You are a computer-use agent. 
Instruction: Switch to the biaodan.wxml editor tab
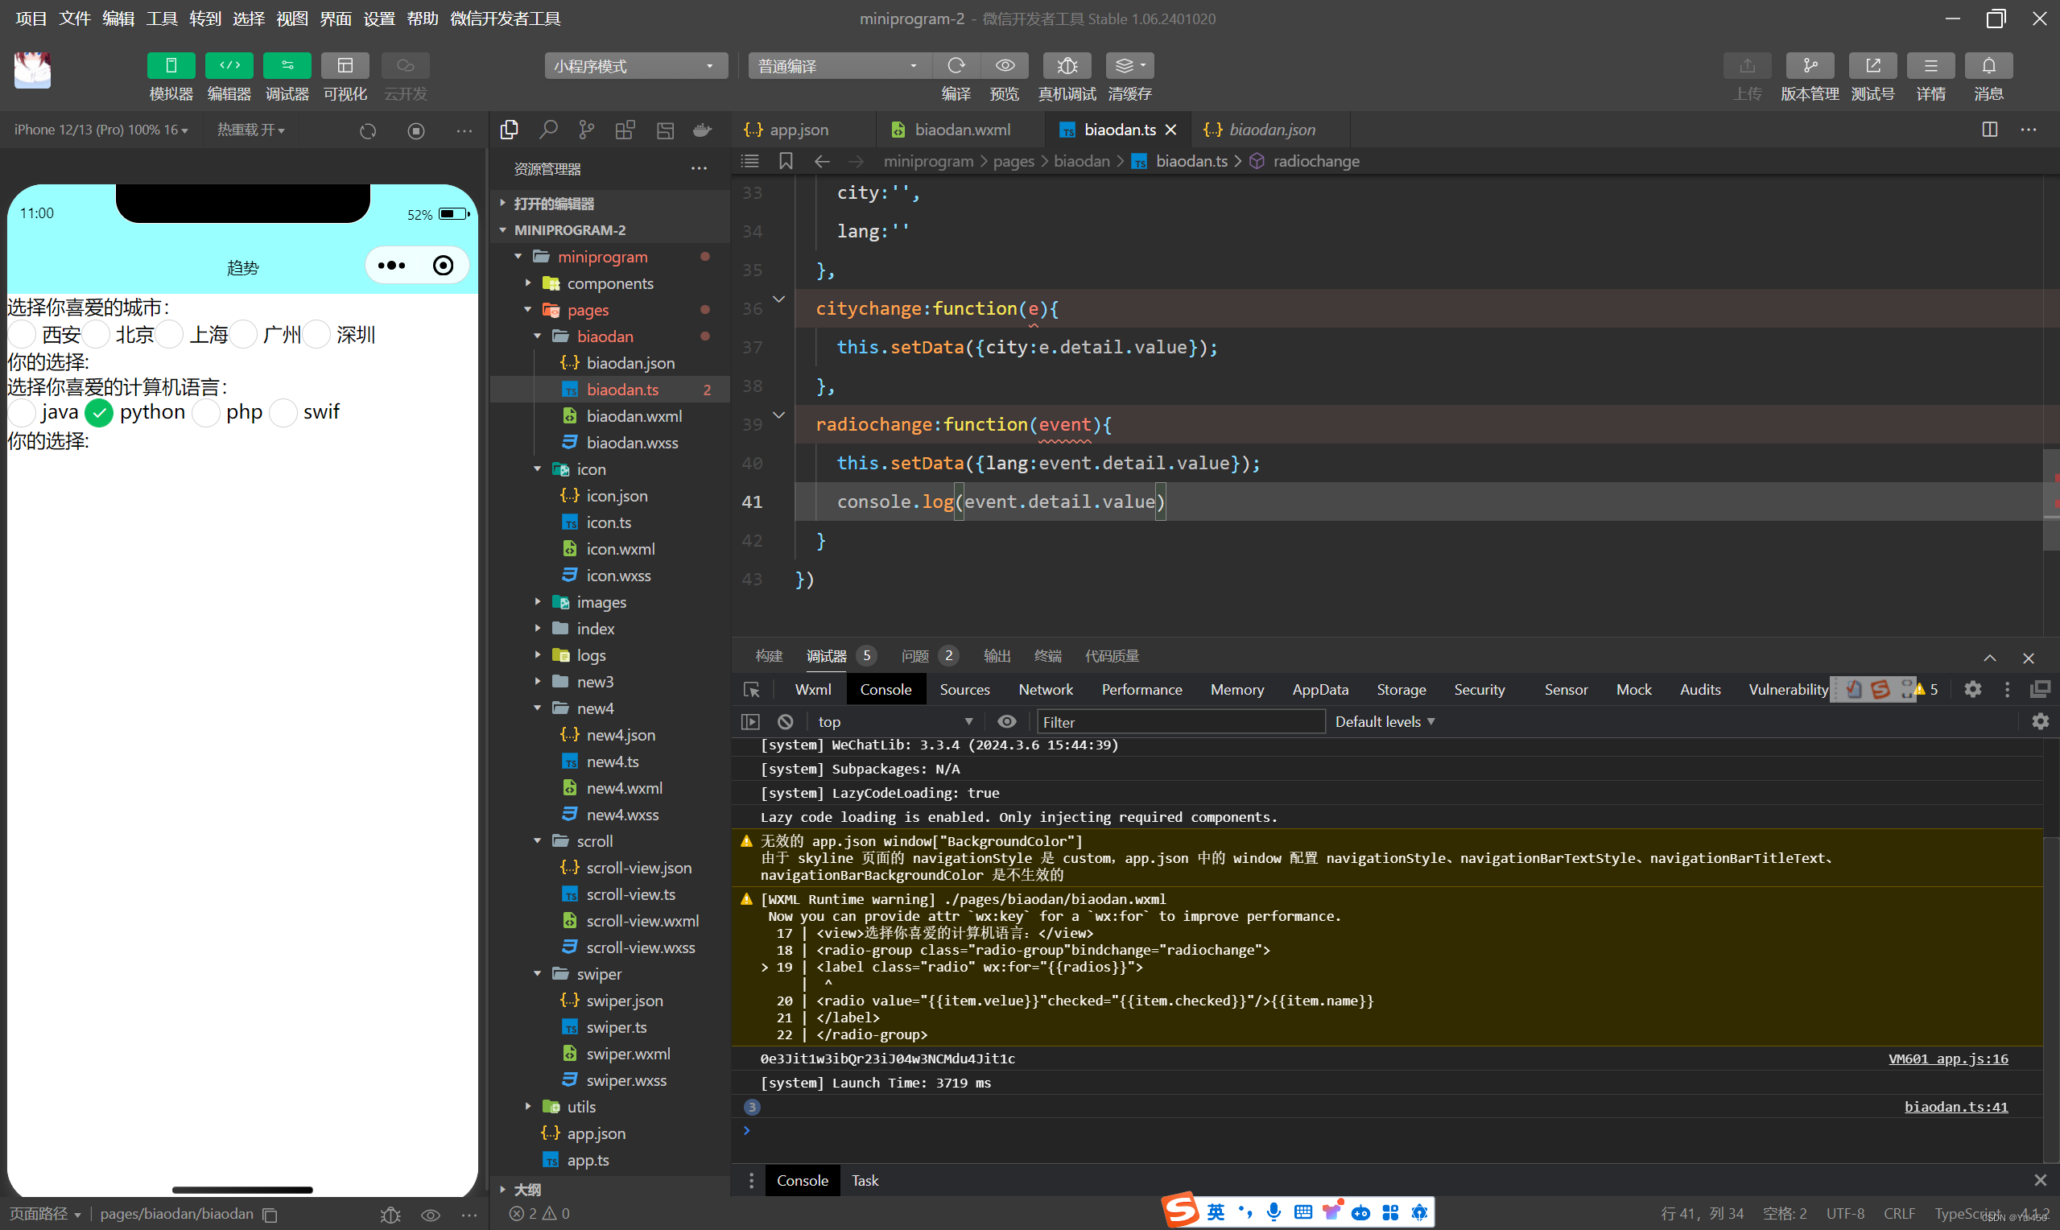tap(961, 130)
